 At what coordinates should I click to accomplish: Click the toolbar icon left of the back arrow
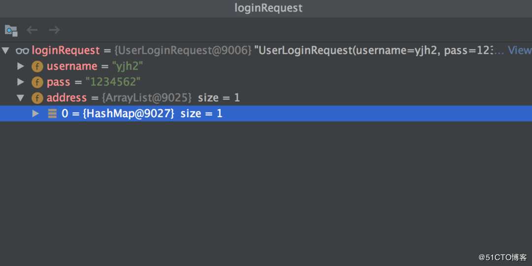[x=11, y=30]
